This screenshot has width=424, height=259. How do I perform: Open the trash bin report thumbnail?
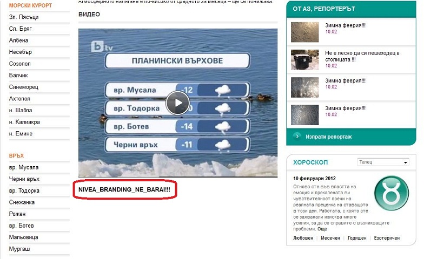(x=306, y=59)
